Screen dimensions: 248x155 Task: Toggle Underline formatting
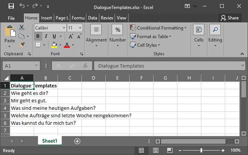click(x=54, y=36)
